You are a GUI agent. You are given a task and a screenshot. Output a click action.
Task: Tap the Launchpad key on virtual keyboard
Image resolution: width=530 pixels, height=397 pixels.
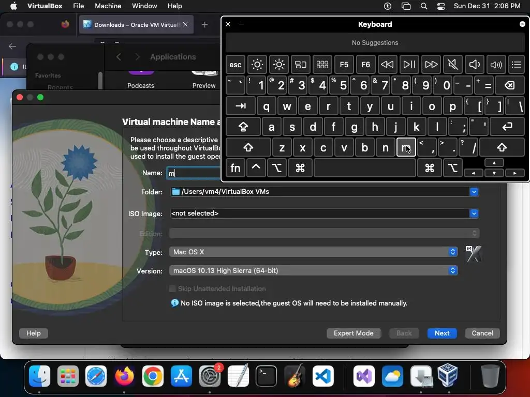322,65
